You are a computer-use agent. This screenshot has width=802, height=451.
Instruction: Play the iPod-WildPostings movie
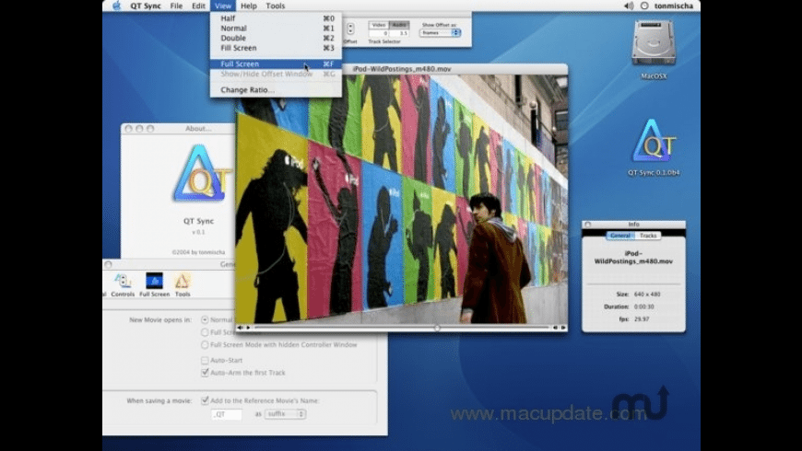pos(248,328)
